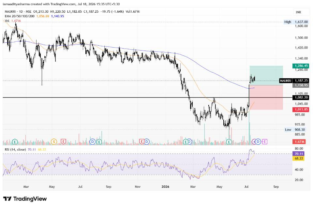Viewport: 313px width, 207px height.
Task: Click the 80.00 RSI scale label
Action: pos(299,149)
